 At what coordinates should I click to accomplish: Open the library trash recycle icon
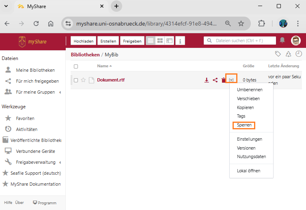[289, 54]
